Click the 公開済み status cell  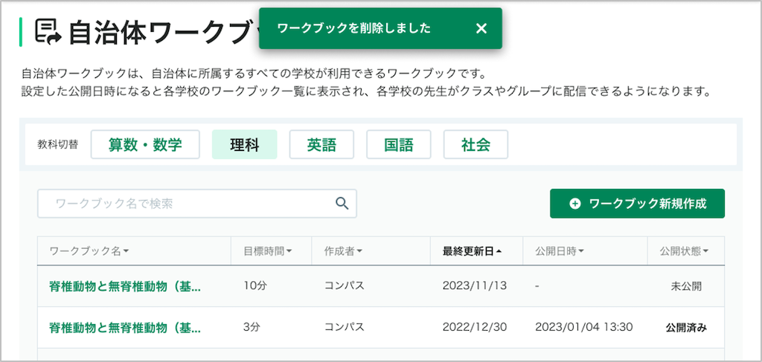686,328
